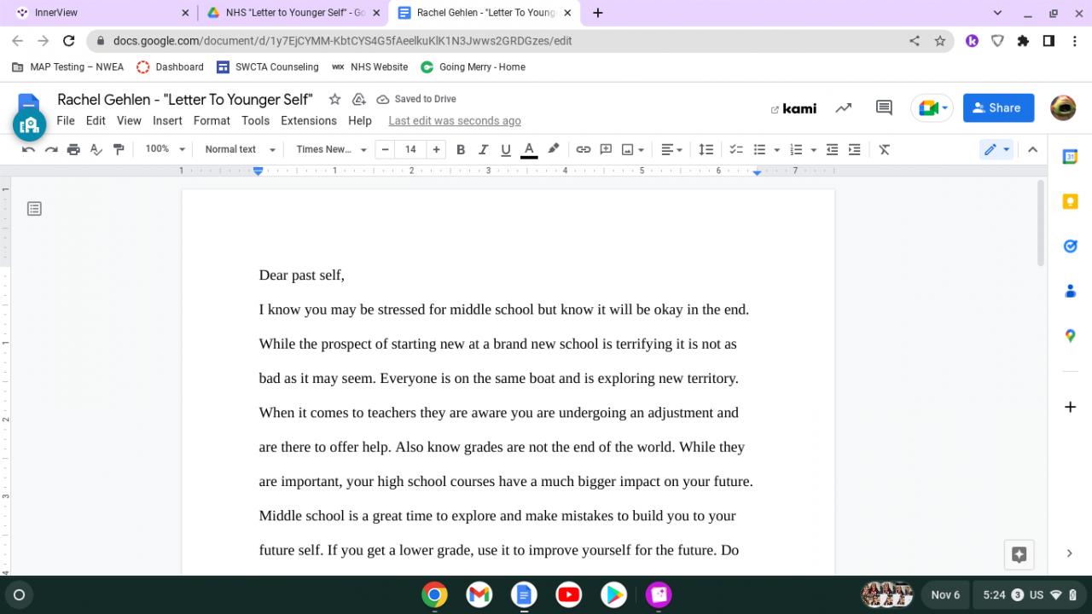Decrease paragraph indent
Screen dimensions: 1092x614
832,149
